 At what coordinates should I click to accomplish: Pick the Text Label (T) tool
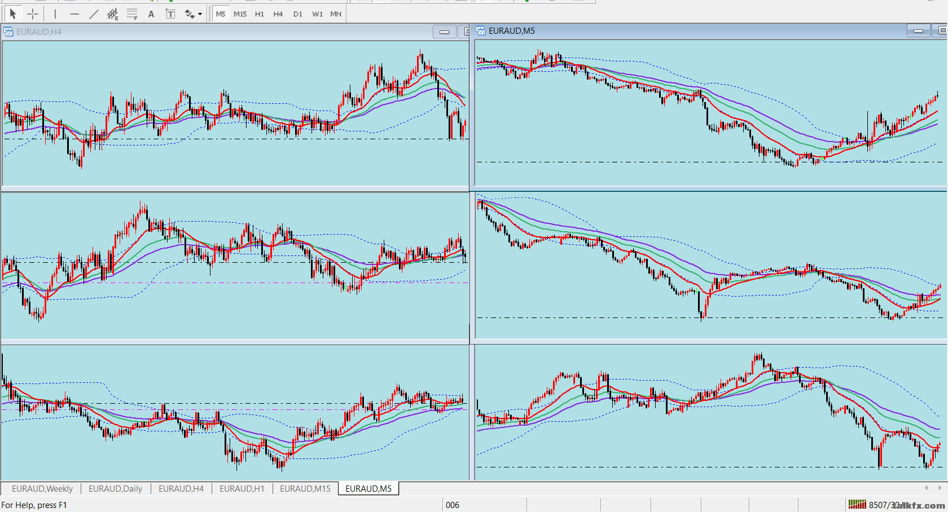[170, 14]
